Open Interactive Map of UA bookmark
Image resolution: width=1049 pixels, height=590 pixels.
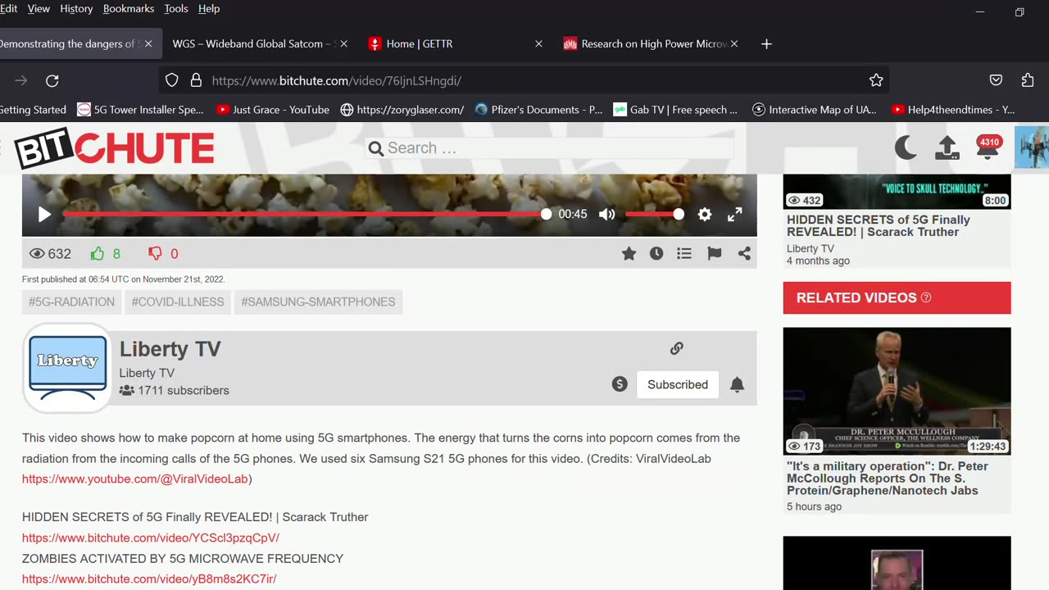815,110
